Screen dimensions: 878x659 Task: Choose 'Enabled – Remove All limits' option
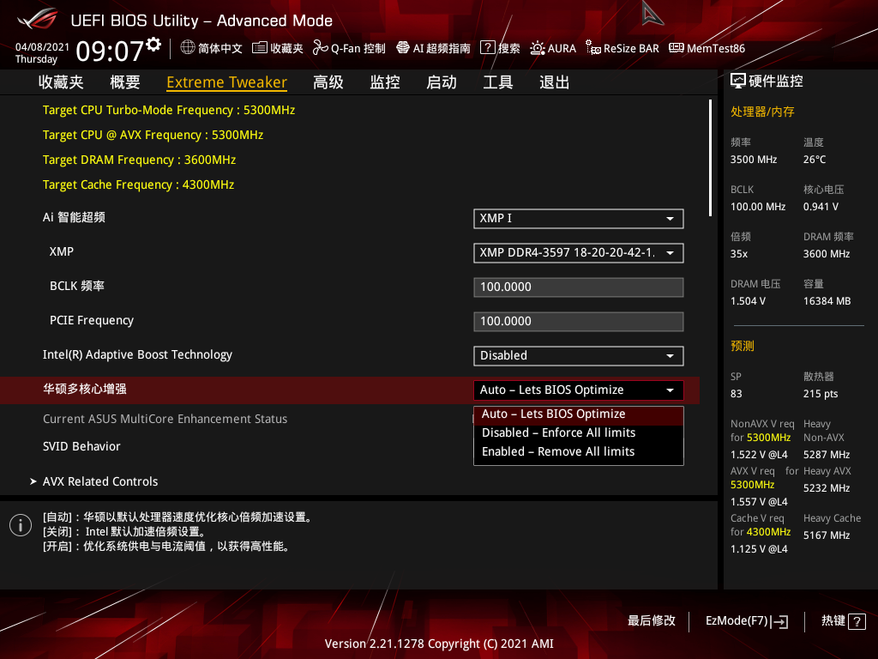click(558, 451)
